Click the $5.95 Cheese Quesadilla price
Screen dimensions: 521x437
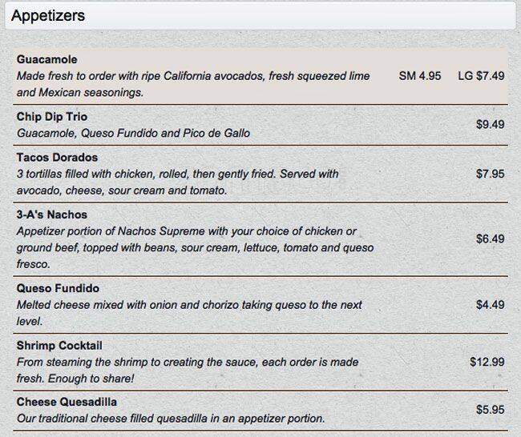tap(490, 410)
